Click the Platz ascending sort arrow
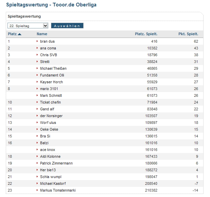The height and width of the screenshot is (197, 210). (20, 34)
